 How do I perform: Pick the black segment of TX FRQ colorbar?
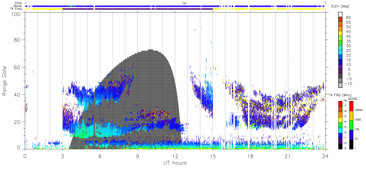coord(341,146)
